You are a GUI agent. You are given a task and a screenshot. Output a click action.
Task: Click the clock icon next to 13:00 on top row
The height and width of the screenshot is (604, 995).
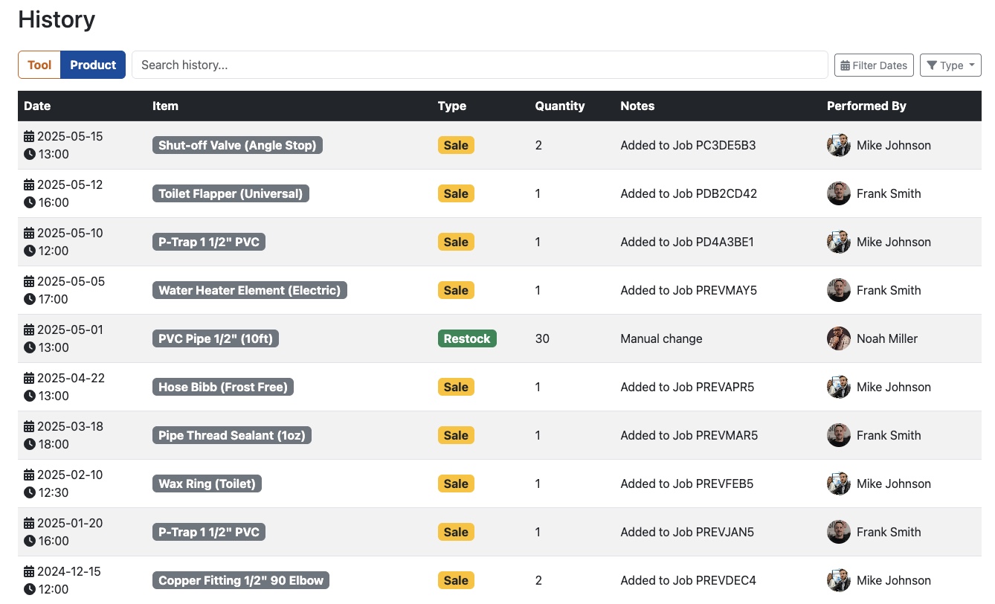coord(28,154)
